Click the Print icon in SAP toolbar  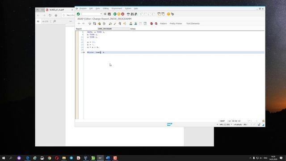click(128, 14)
